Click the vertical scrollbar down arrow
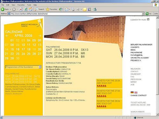The image size is (159, 119). click(x=157, y=114)
